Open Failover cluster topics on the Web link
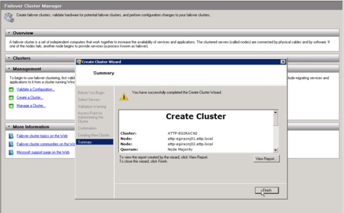 click(42, 136)
